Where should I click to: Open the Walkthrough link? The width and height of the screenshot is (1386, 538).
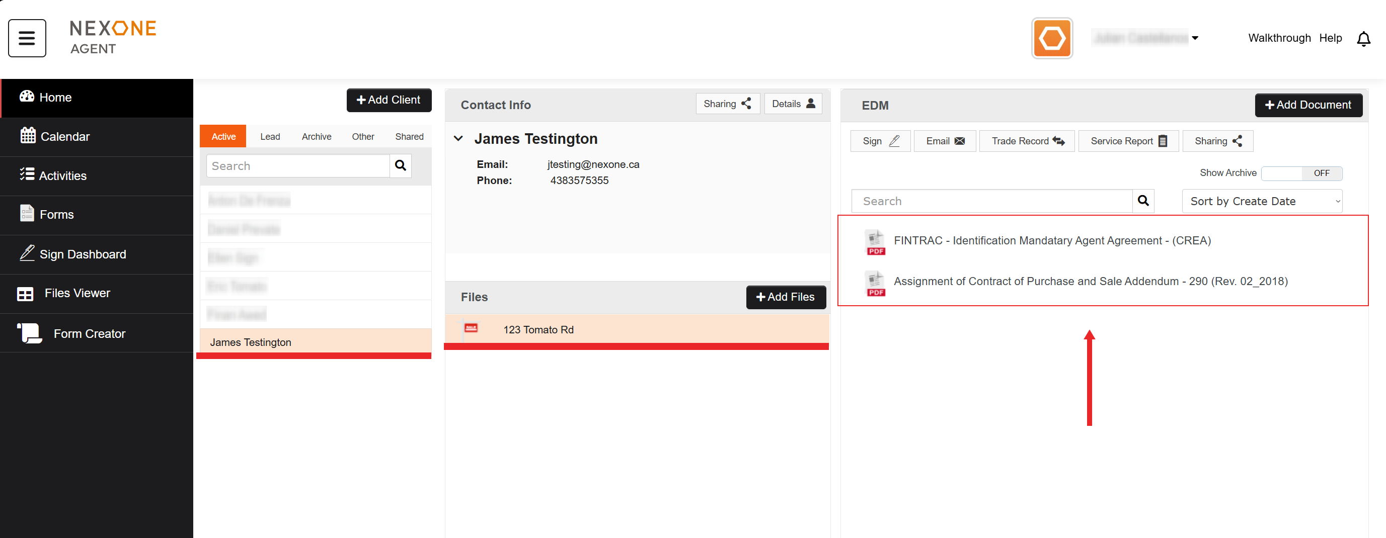pyautogui.click(x=1279, y=38)
